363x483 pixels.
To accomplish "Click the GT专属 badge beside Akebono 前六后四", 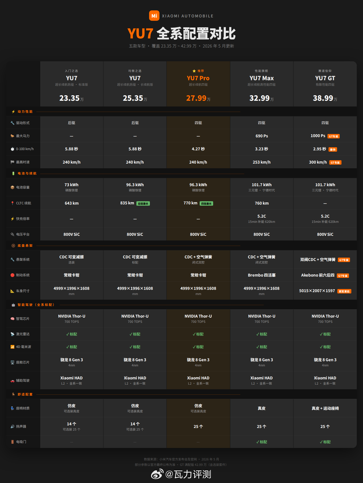I will (343, 276).
